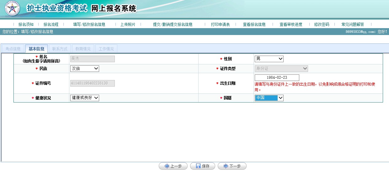Screen dimensions: 389x186
Task: Switch to the 基本信息 tab
Action: (x=36, y=49)
